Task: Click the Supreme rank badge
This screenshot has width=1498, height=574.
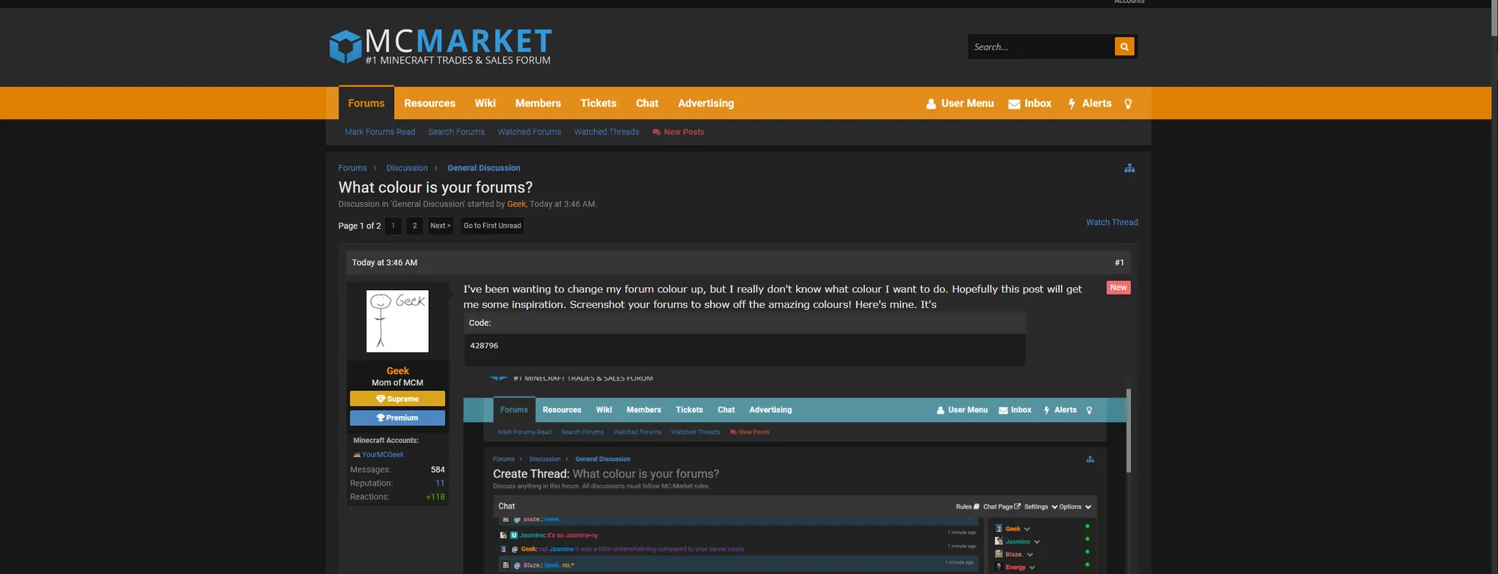Action: click(398, 399)
